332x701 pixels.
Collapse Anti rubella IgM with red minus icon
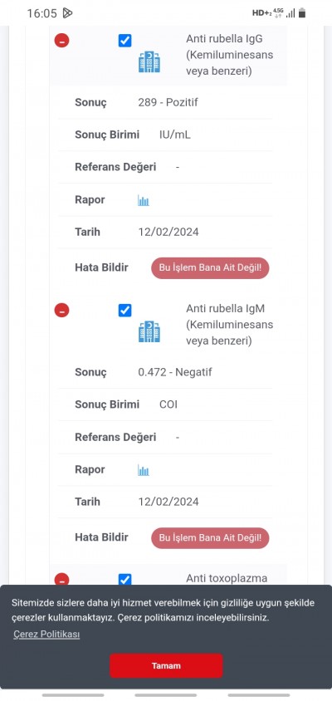[61, 311]
